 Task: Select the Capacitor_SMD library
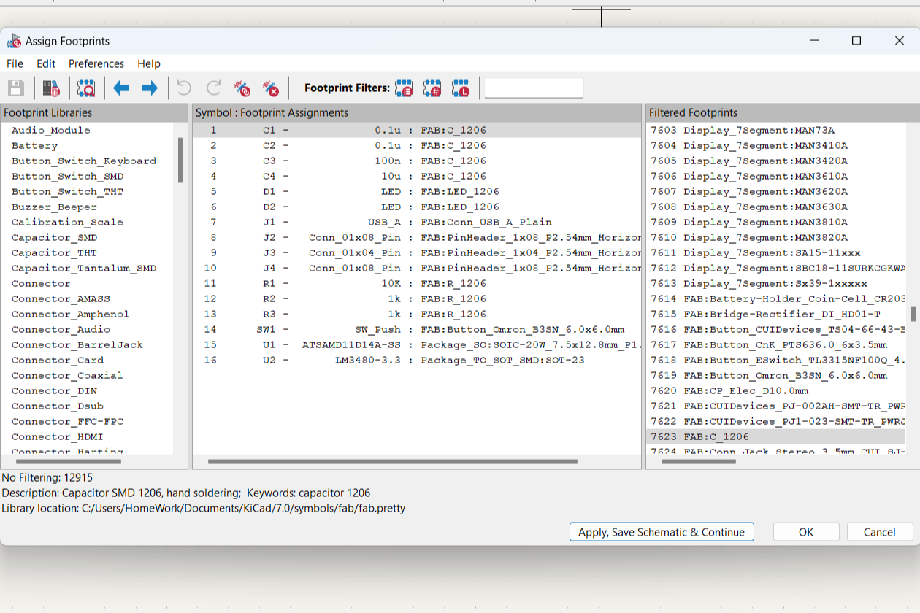point(54,237)
